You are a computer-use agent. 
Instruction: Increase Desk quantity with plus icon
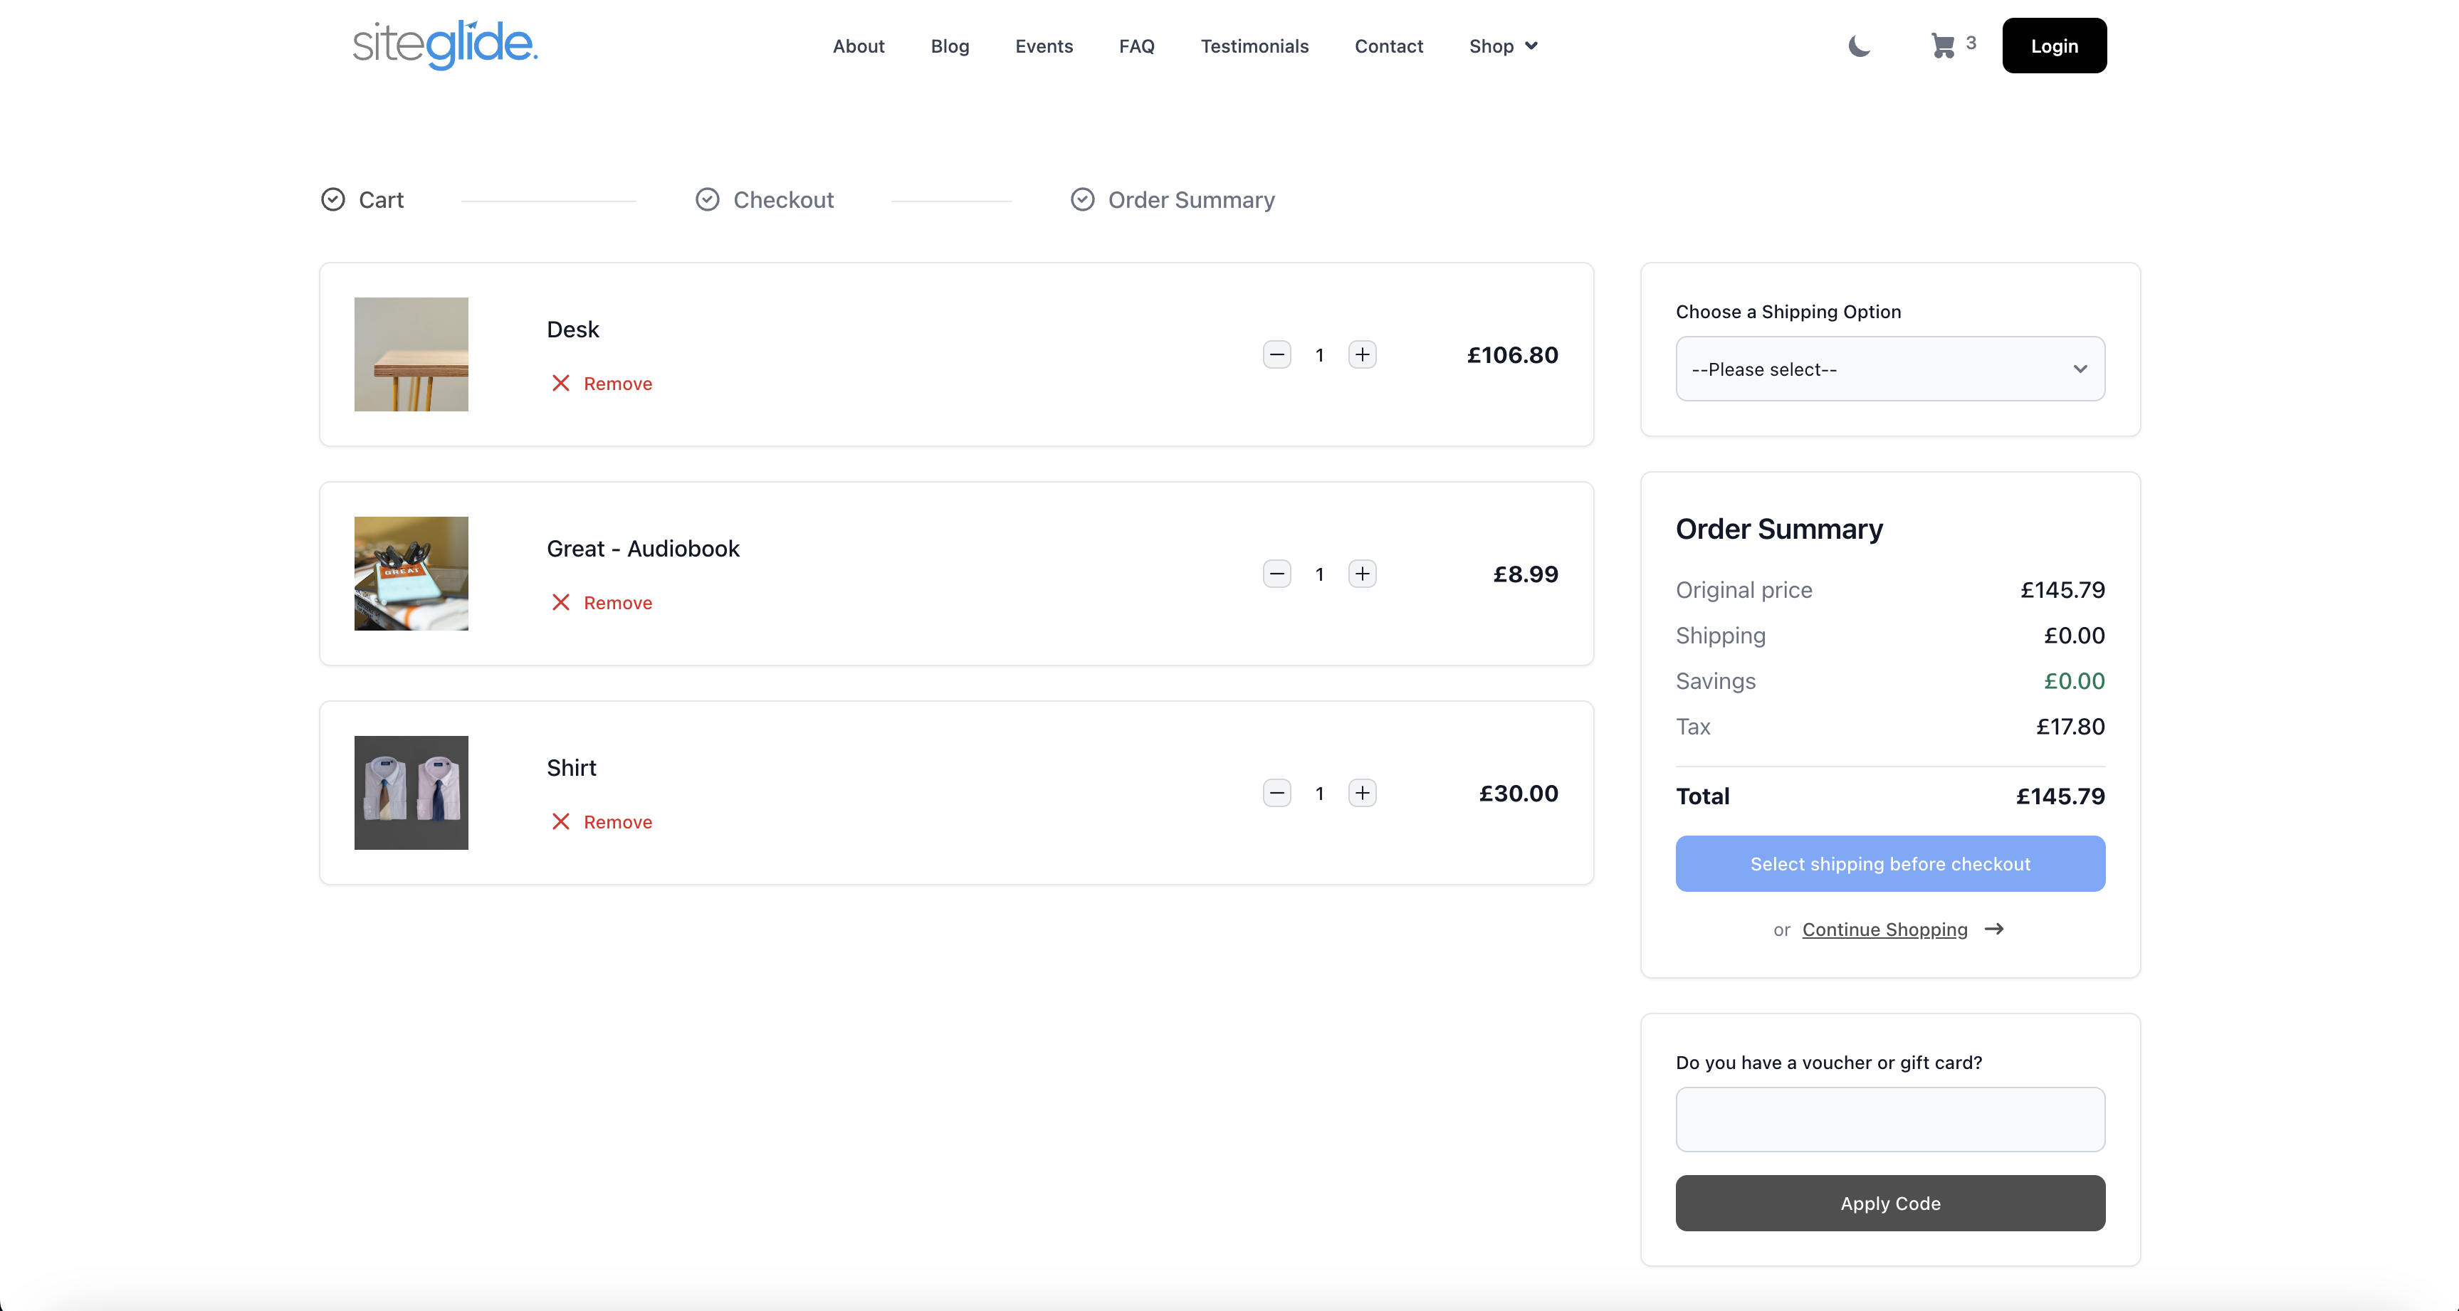point(1362,355)
